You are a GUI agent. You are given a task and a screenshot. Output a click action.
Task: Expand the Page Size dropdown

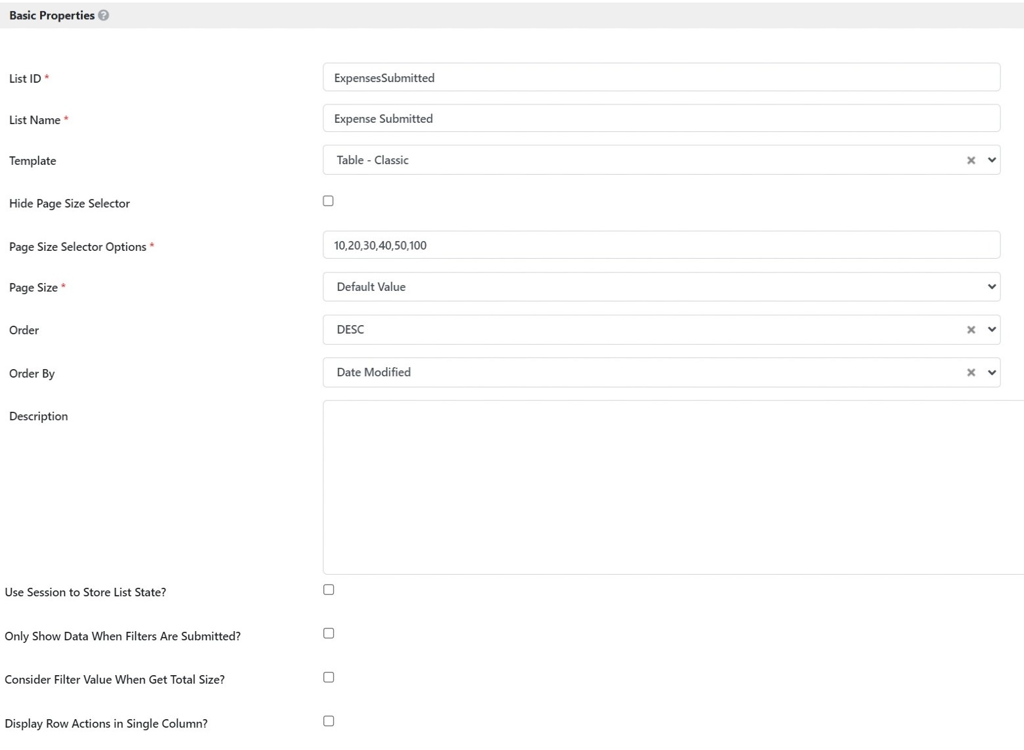(992, 287)
